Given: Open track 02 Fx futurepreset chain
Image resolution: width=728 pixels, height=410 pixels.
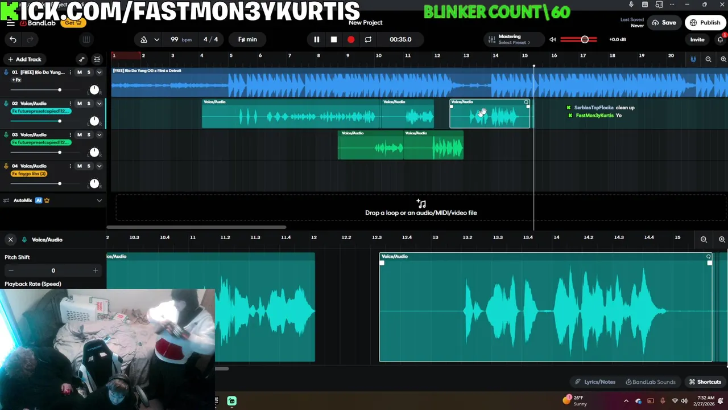Looking at the screenshot, I should (41, 111).
